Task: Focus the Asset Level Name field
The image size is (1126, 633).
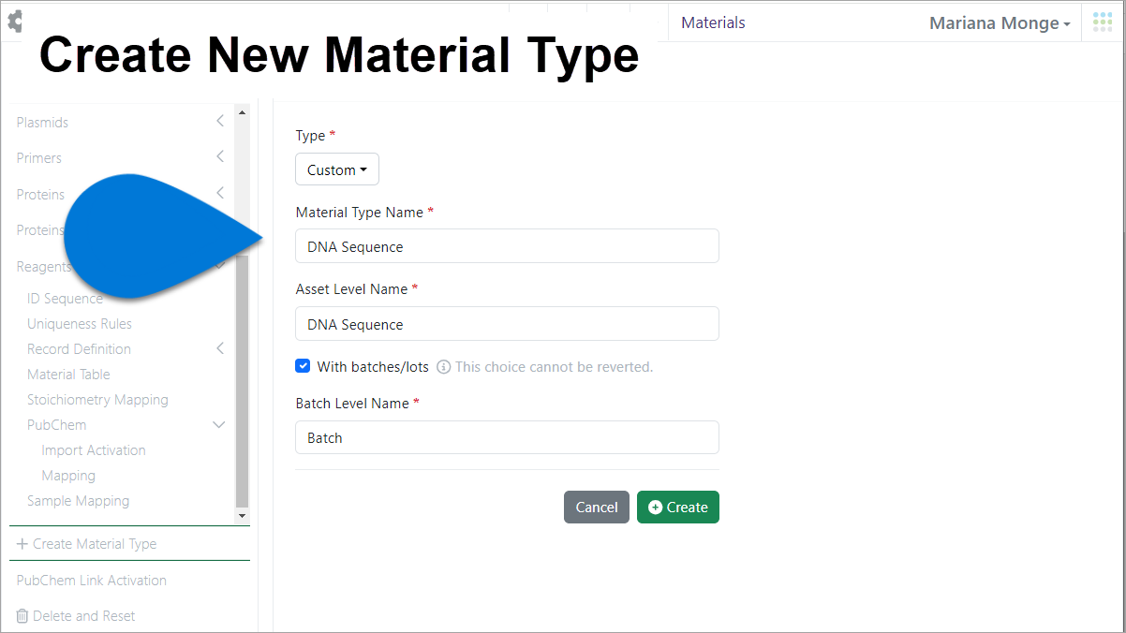Action: 507,324
